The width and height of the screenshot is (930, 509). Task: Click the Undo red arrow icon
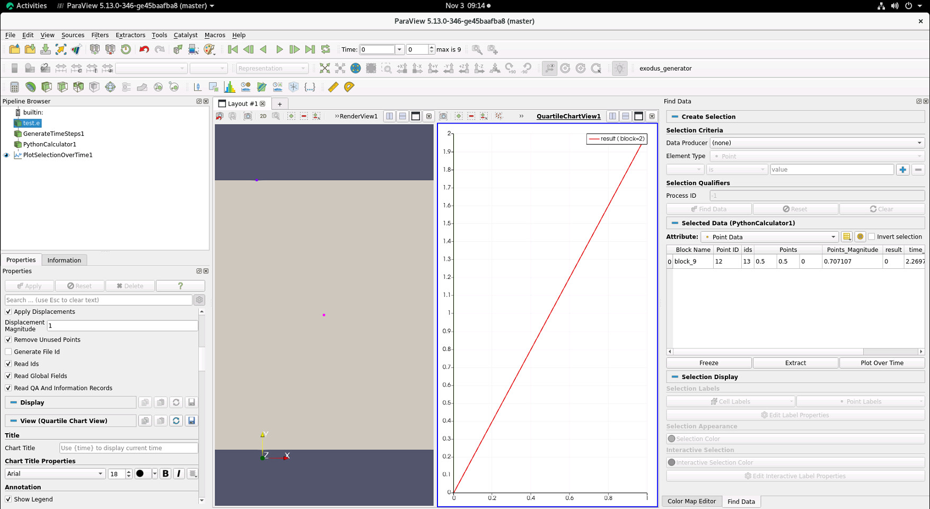pos(144,49)
